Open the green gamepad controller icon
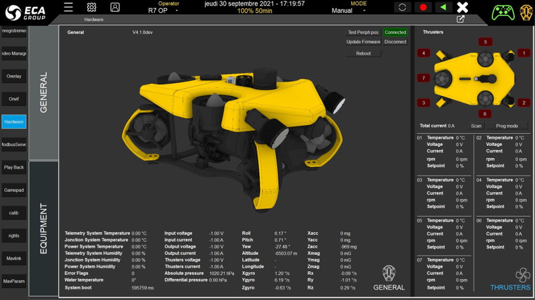Viewport: 535px width, 300px height. pyautogui.click(x=503, y=13)
